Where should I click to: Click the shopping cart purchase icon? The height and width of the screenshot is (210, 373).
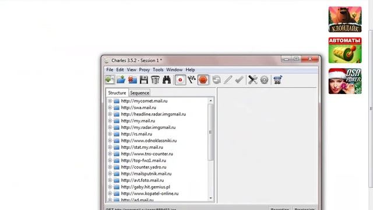[277, 80]
